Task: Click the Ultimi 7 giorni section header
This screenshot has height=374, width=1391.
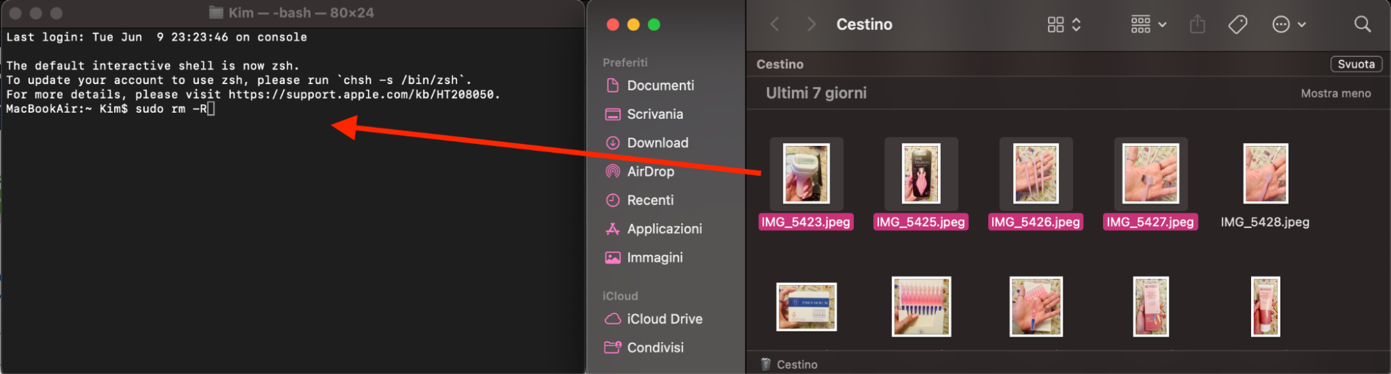Action: click(x=816, y=92)
